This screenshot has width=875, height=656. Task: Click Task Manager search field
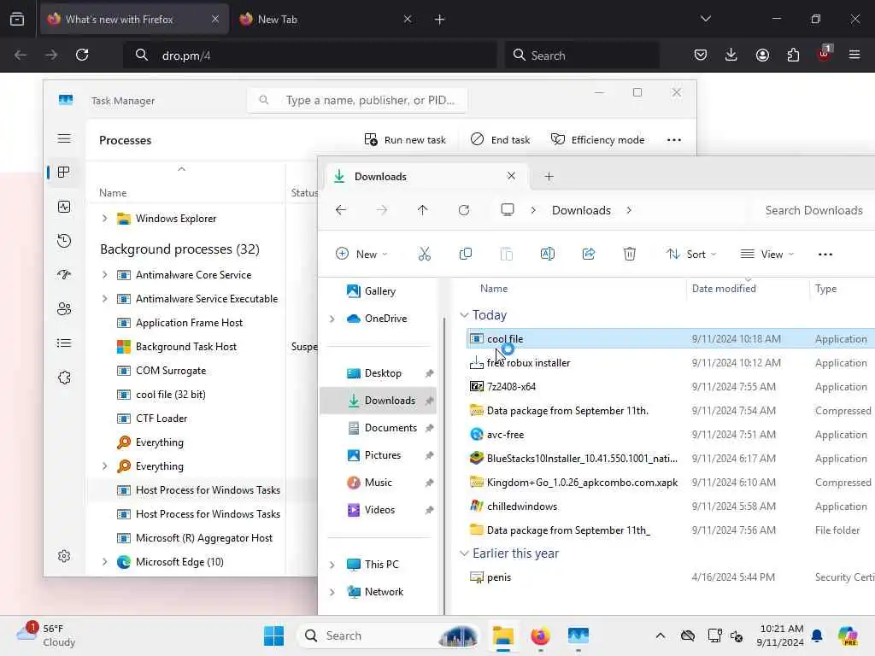point(357,101)
